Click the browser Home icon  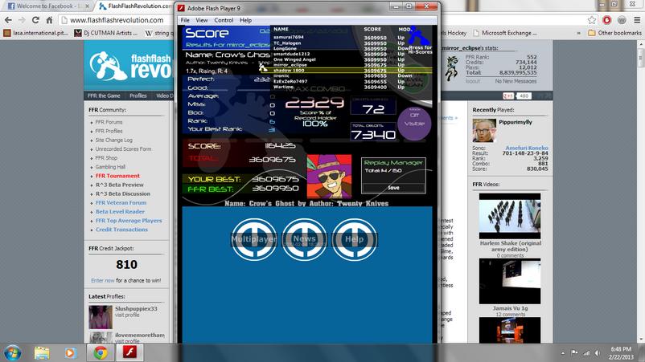49,20
